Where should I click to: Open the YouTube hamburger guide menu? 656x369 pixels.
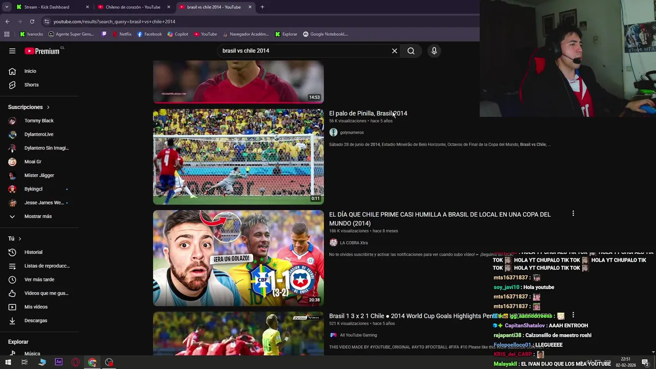(x=12, y=51)
